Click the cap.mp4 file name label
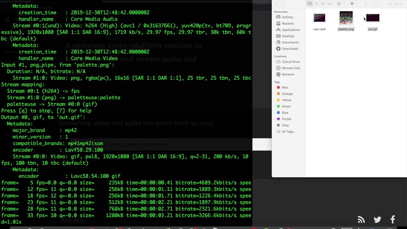Viewport: 407px width, 229px height. (319, 29)
